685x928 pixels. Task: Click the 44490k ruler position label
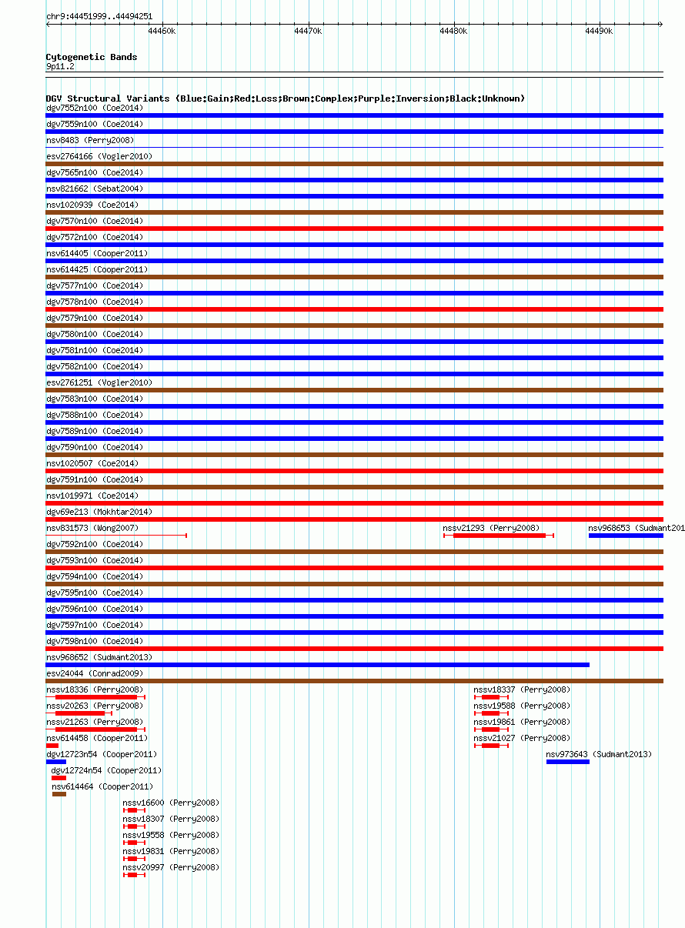[599, 32]
